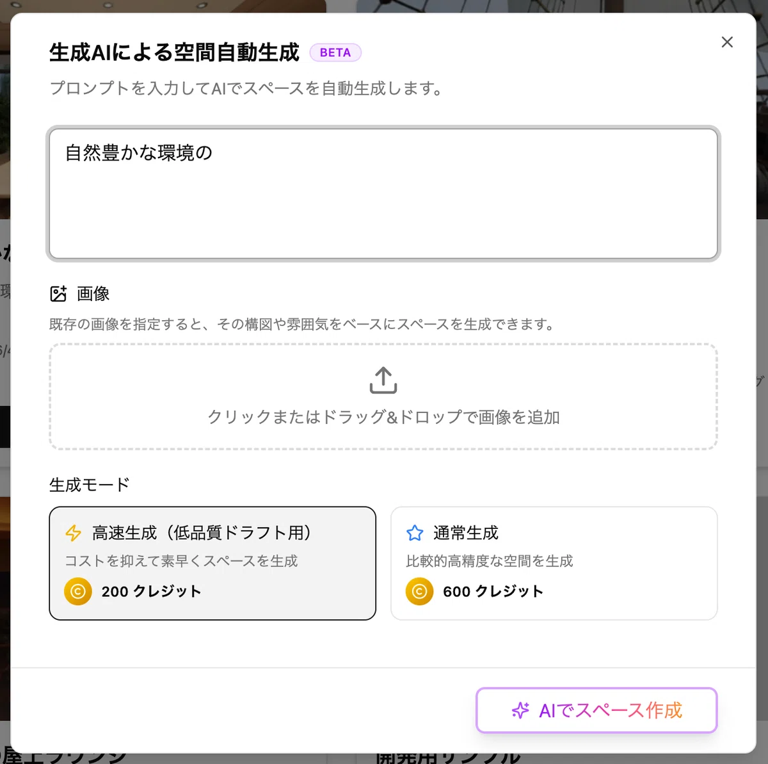Image resolution: width=768 pixels, height=764 pixels.
Task: Click the sparkle icon on create button
Action: point(520,710)
